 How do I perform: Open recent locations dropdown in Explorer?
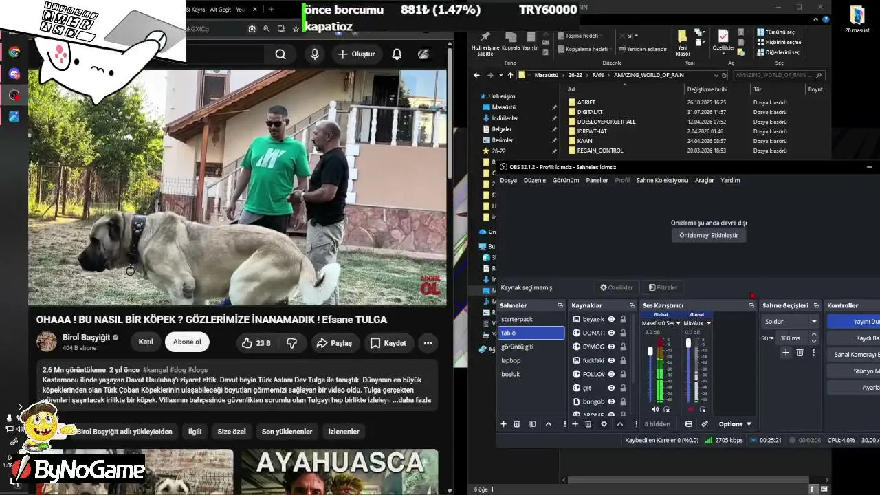coord(500,75)
